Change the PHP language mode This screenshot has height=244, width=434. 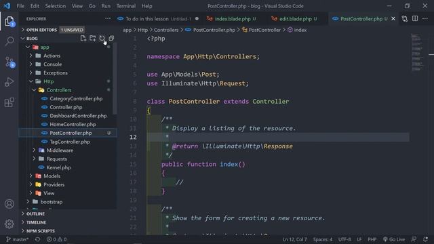pos(372,239)
